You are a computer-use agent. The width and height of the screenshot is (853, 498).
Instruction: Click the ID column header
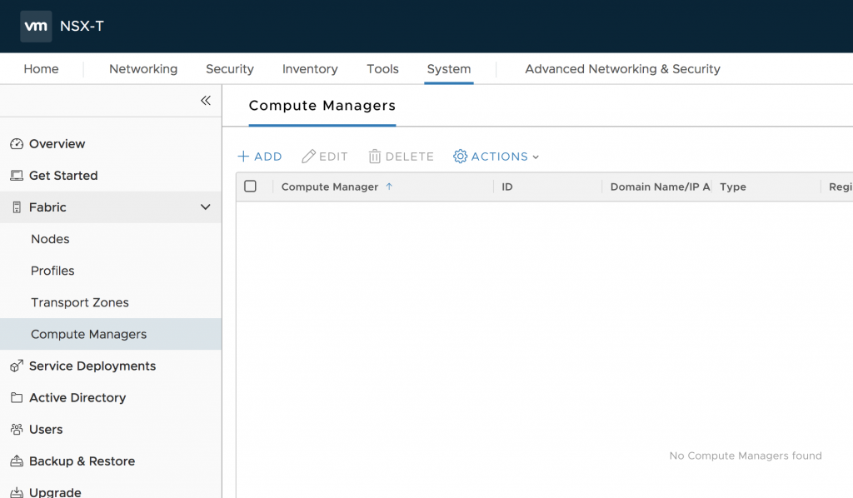pyautogui.click(x=507, y=187)
